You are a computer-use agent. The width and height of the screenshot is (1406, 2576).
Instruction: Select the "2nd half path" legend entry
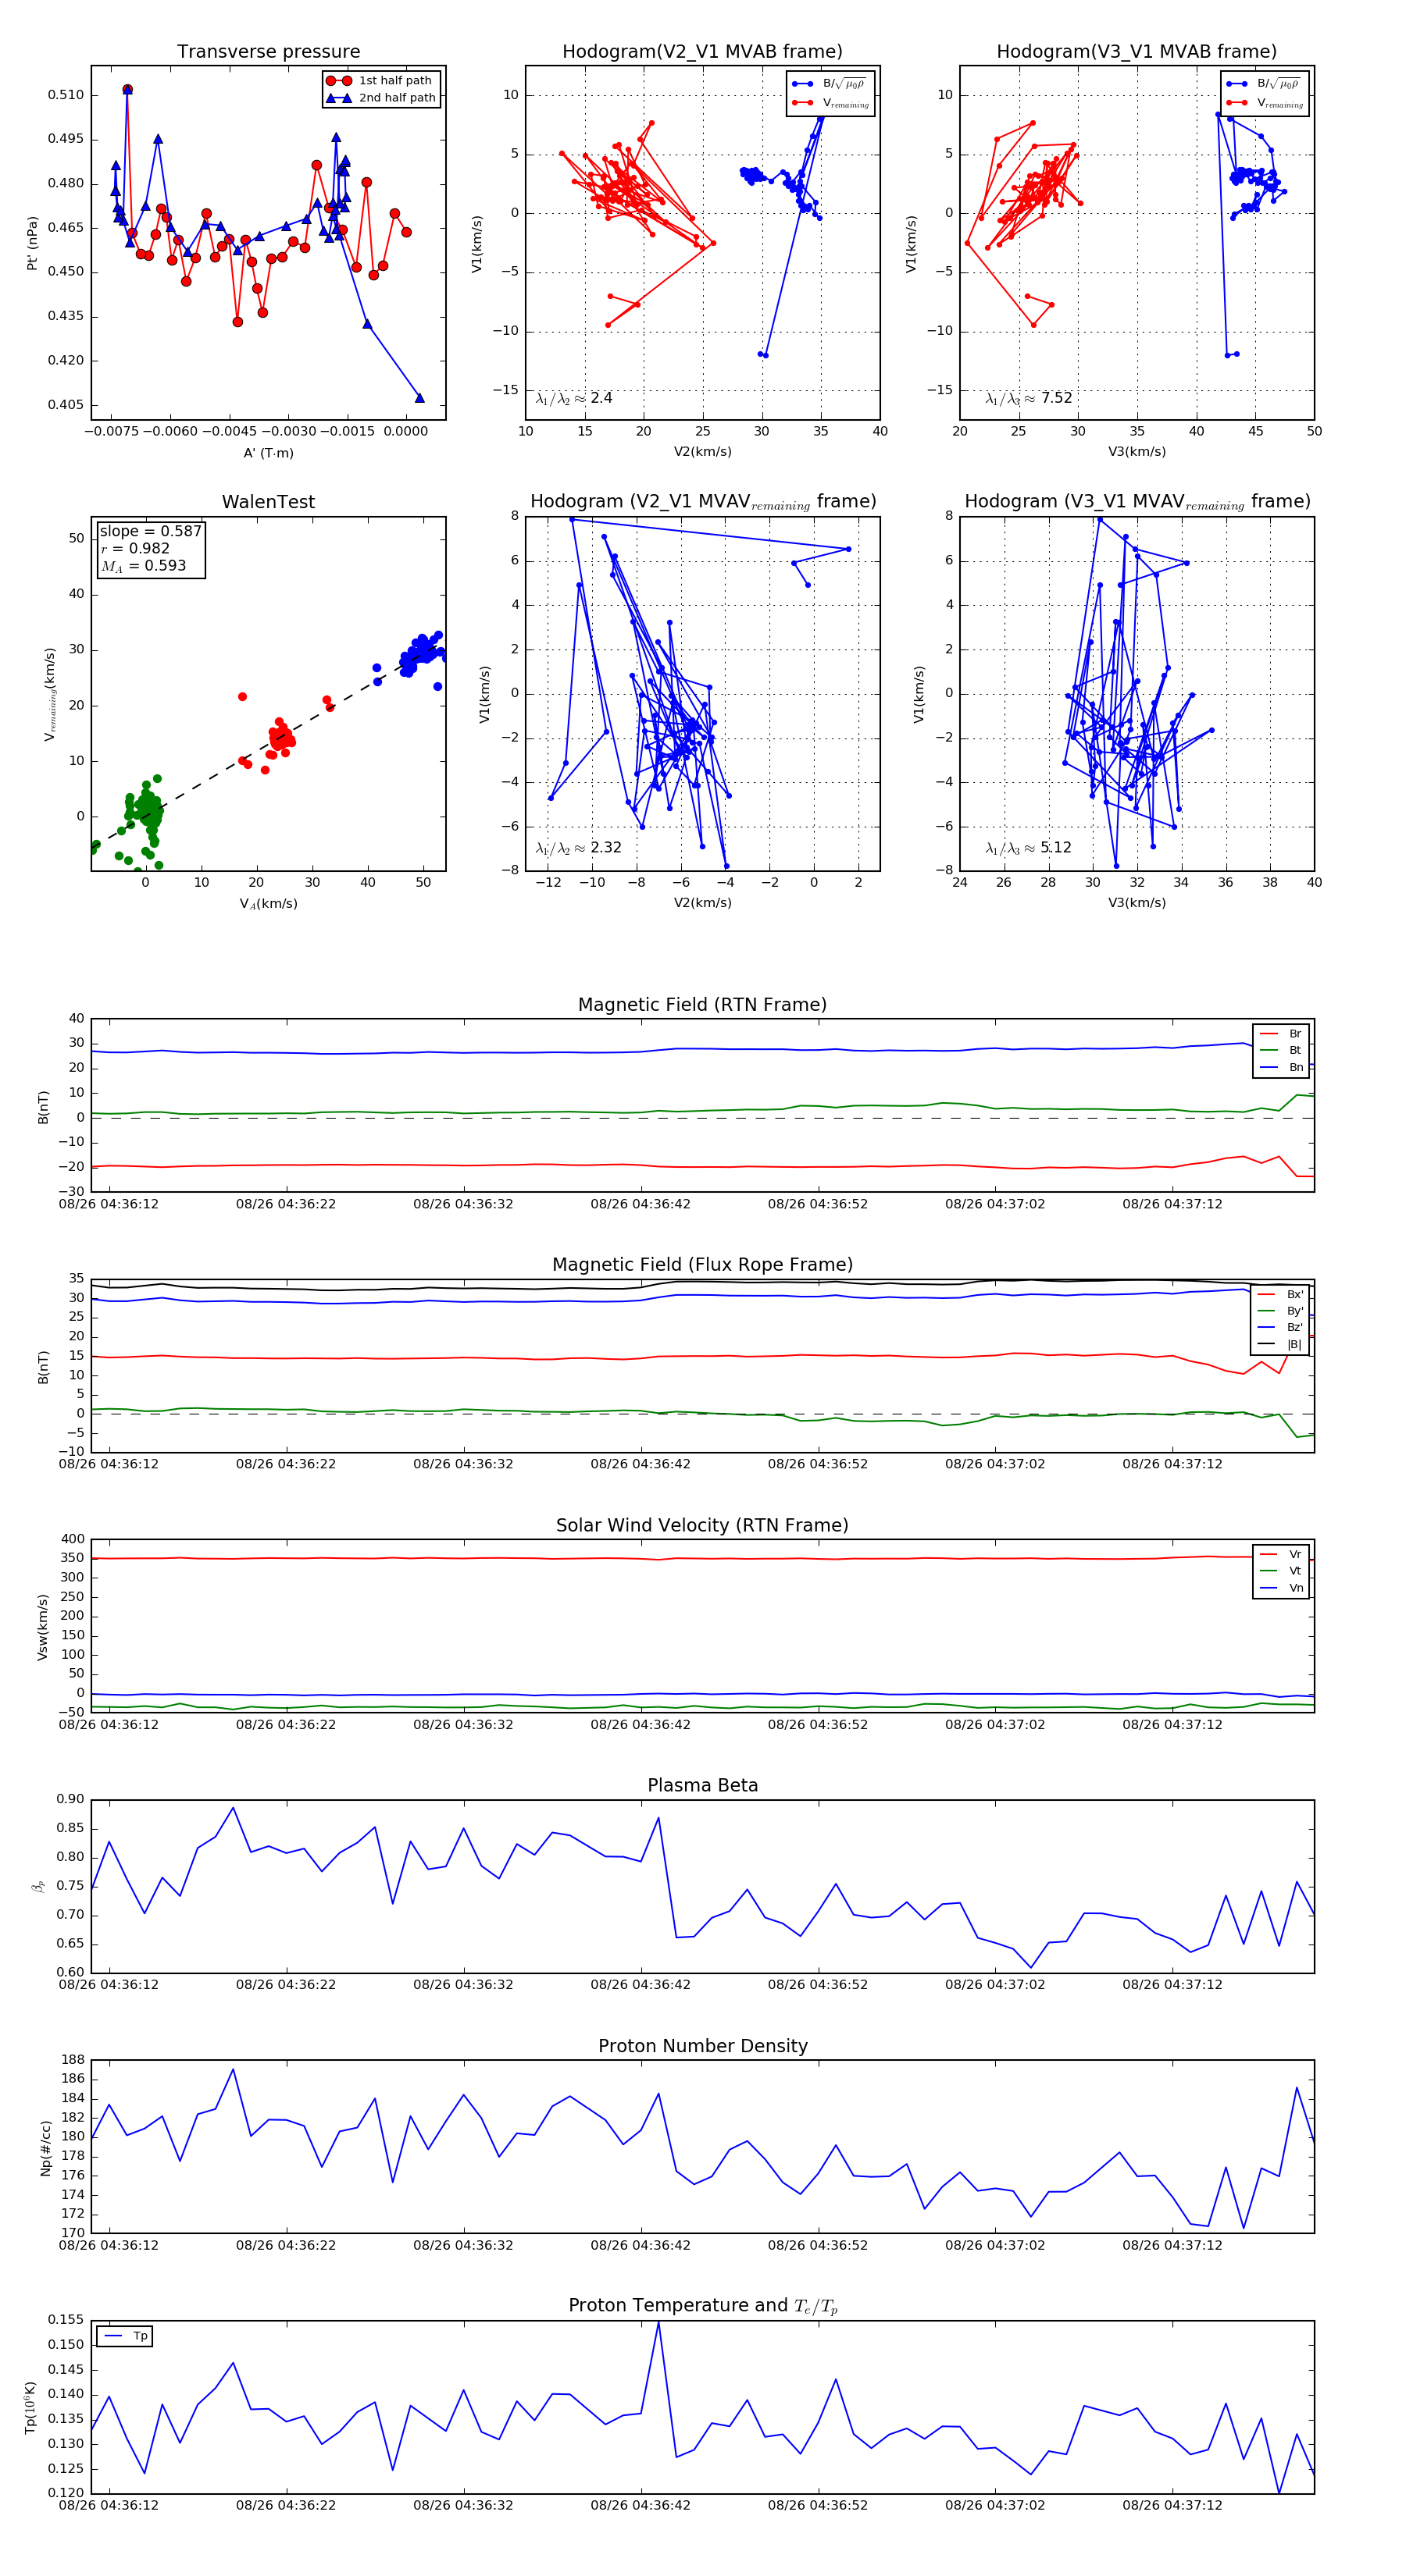point(380,98)
